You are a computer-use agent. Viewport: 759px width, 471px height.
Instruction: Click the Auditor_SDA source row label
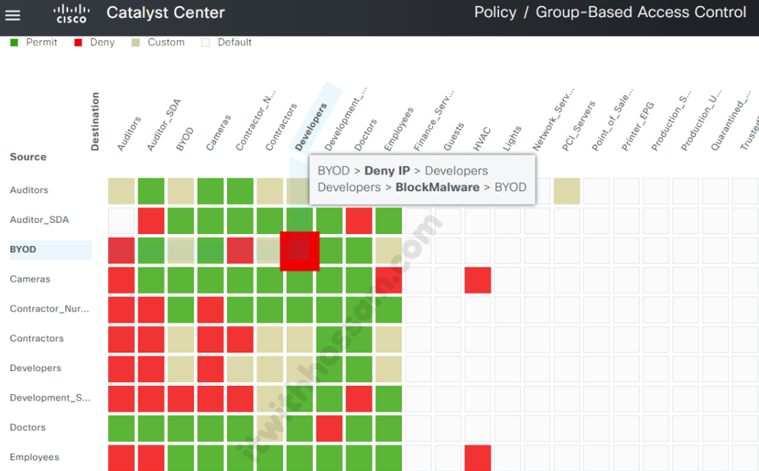pyautogui.click(x=39, y=219)
